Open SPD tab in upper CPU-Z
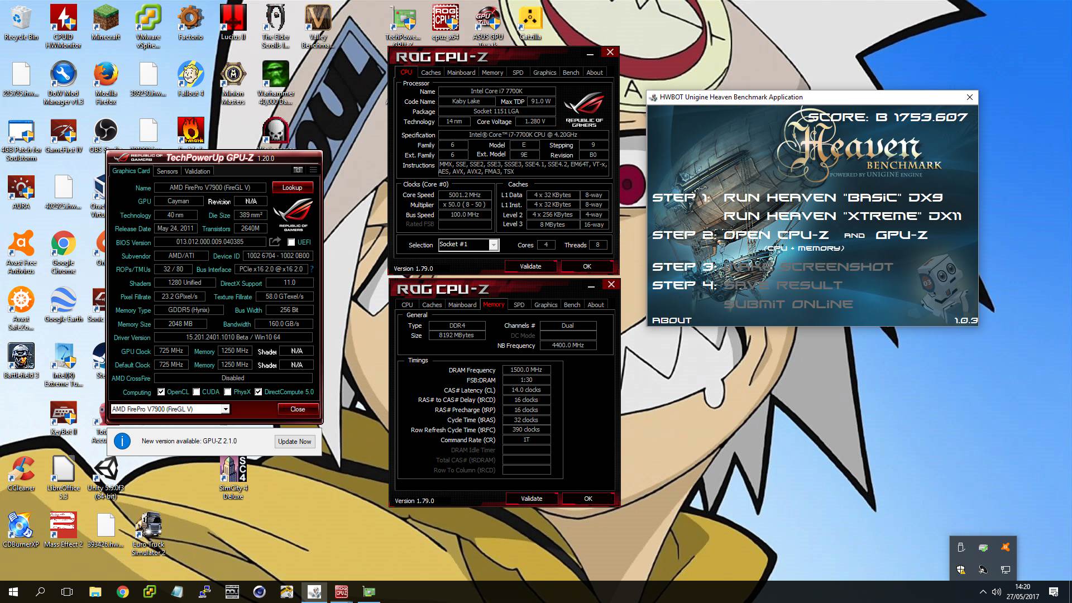This screenshot has width=1072, height=603. (518, 73)
